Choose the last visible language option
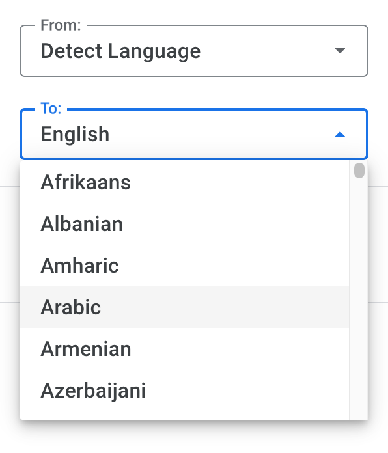This screenshot has width=388, height=453. pyautogui.click(x=184, y=391)
